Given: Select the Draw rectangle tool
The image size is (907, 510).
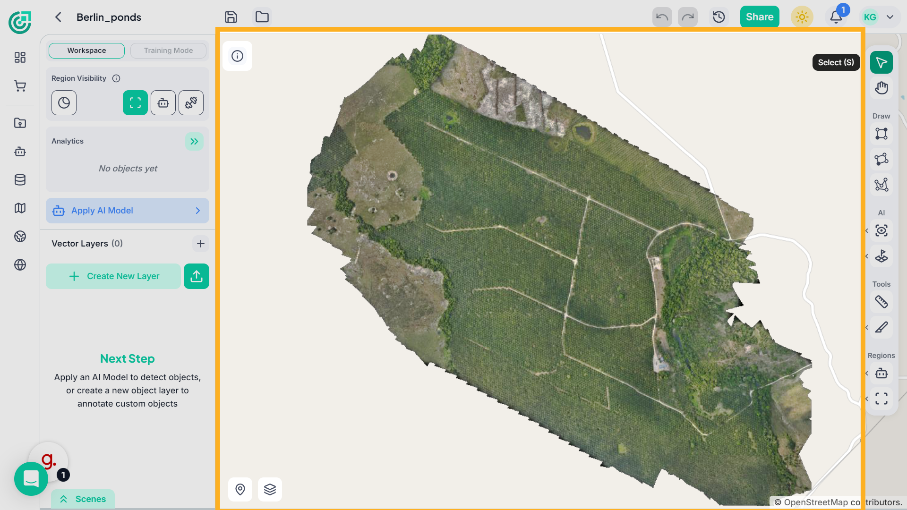Looking at the screenshot, I should (x=881, y=134).
